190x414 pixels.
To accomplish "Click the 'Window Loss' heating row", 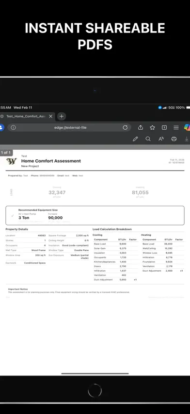I will tap(163, 253).
